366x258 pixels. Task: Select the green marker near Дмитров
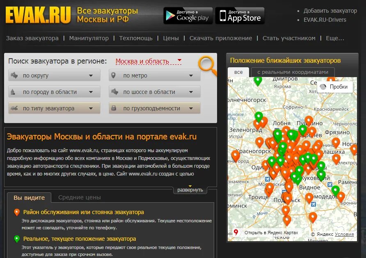(x=258, y=81)
